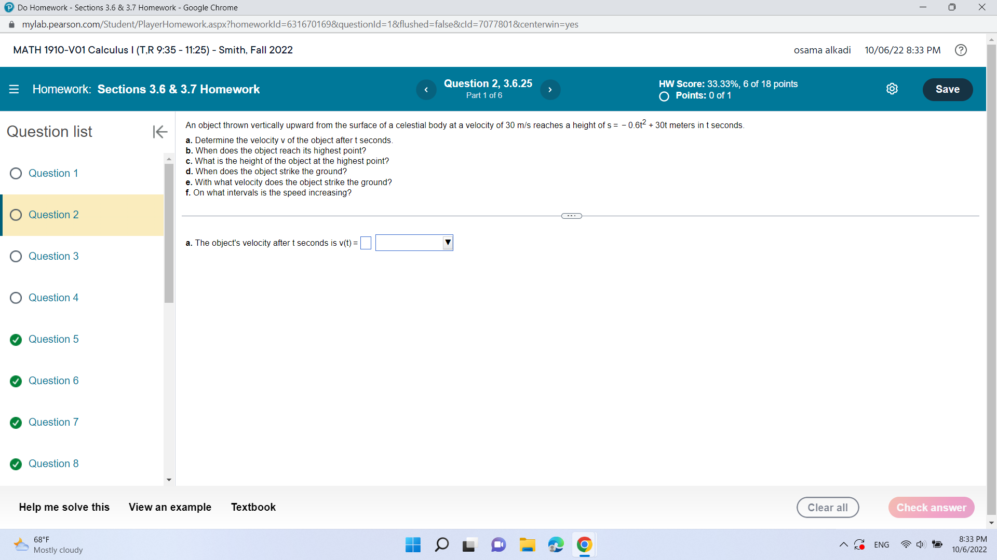Go to the next question part
Screen dimensions: 997x560
click(x=550, y=89)
